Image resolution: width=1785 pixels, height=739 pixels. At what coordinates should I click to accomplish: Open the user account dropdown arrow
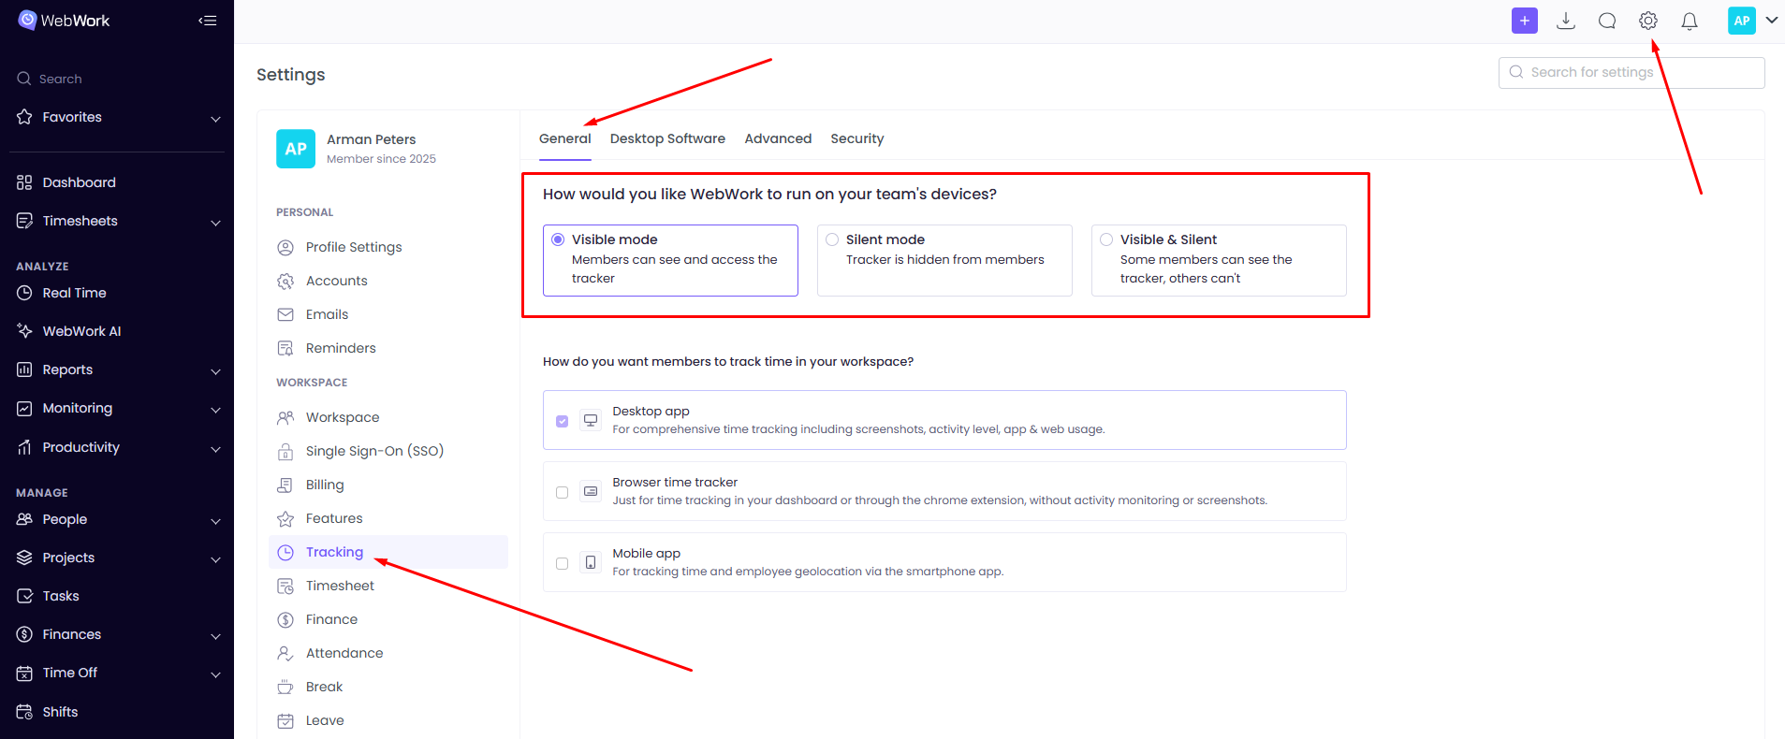click(x=1771, y=20)
